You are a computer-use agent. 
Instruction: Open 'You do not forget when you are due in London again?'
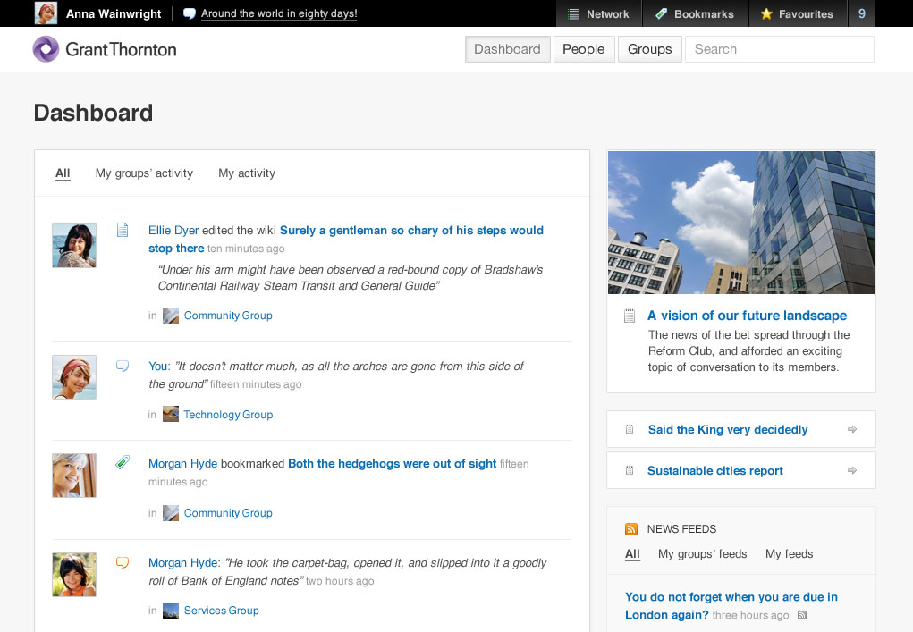click(x=731, y=606)
